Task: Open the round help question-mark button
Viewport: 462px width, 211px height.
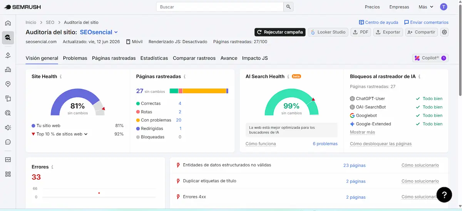Action: coord(444,194)
